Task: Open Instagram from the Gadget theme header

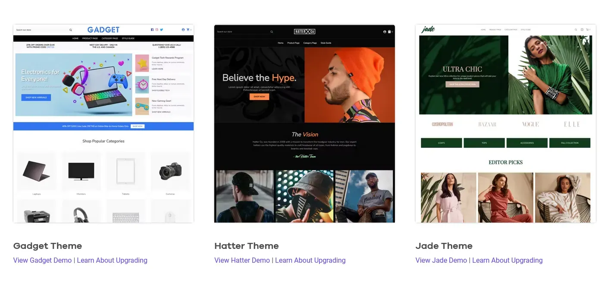Action: (x=156, y=30)
